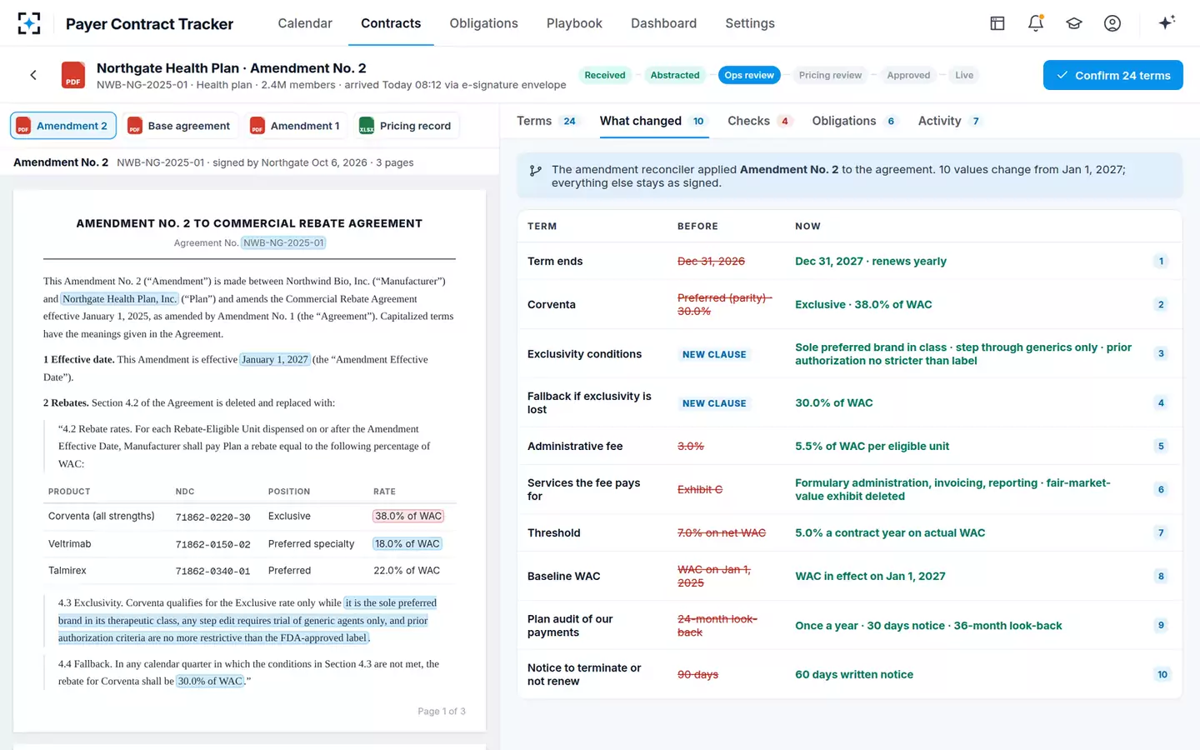Click the Talimrex NDC 71862-0340-01

pos(212,571)
